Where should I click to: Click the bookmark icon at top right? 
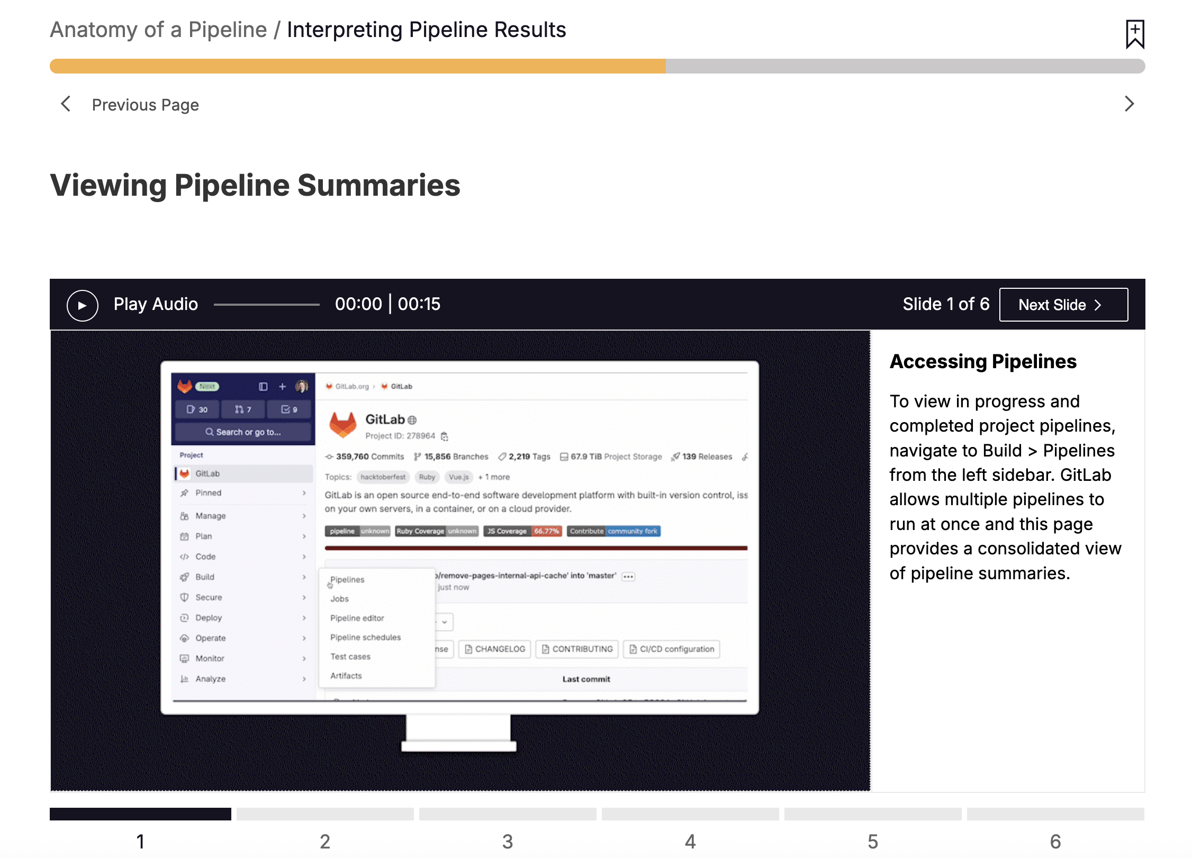pos(1134,34)
